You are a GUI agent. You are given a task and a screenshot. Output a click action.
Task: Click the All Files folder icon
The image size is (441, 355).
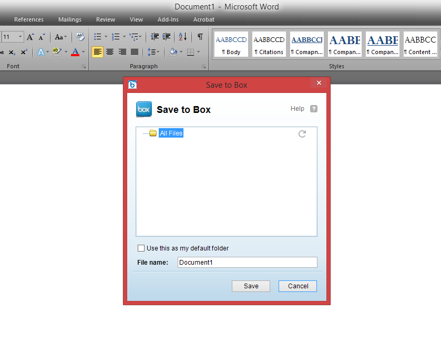153,133
